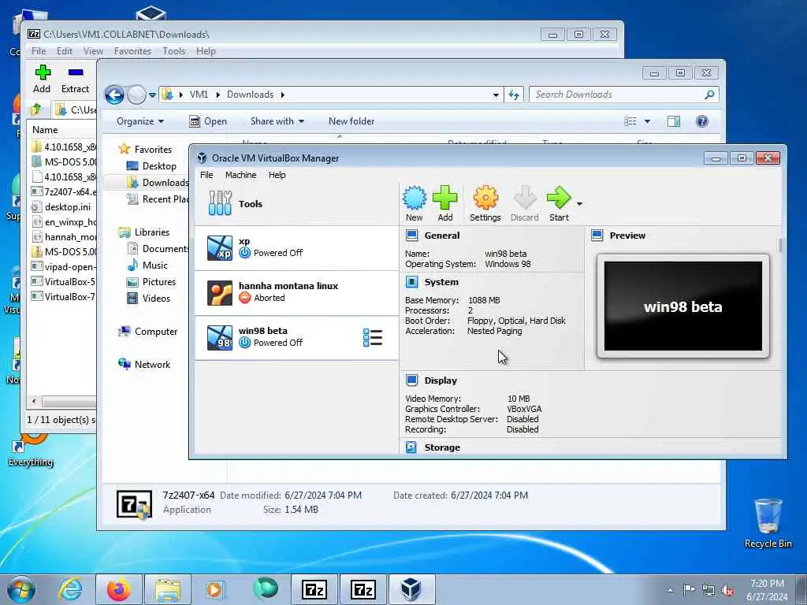Screen dimensions: 807x605
Task: Click the Preview section header
Action: 627,236
